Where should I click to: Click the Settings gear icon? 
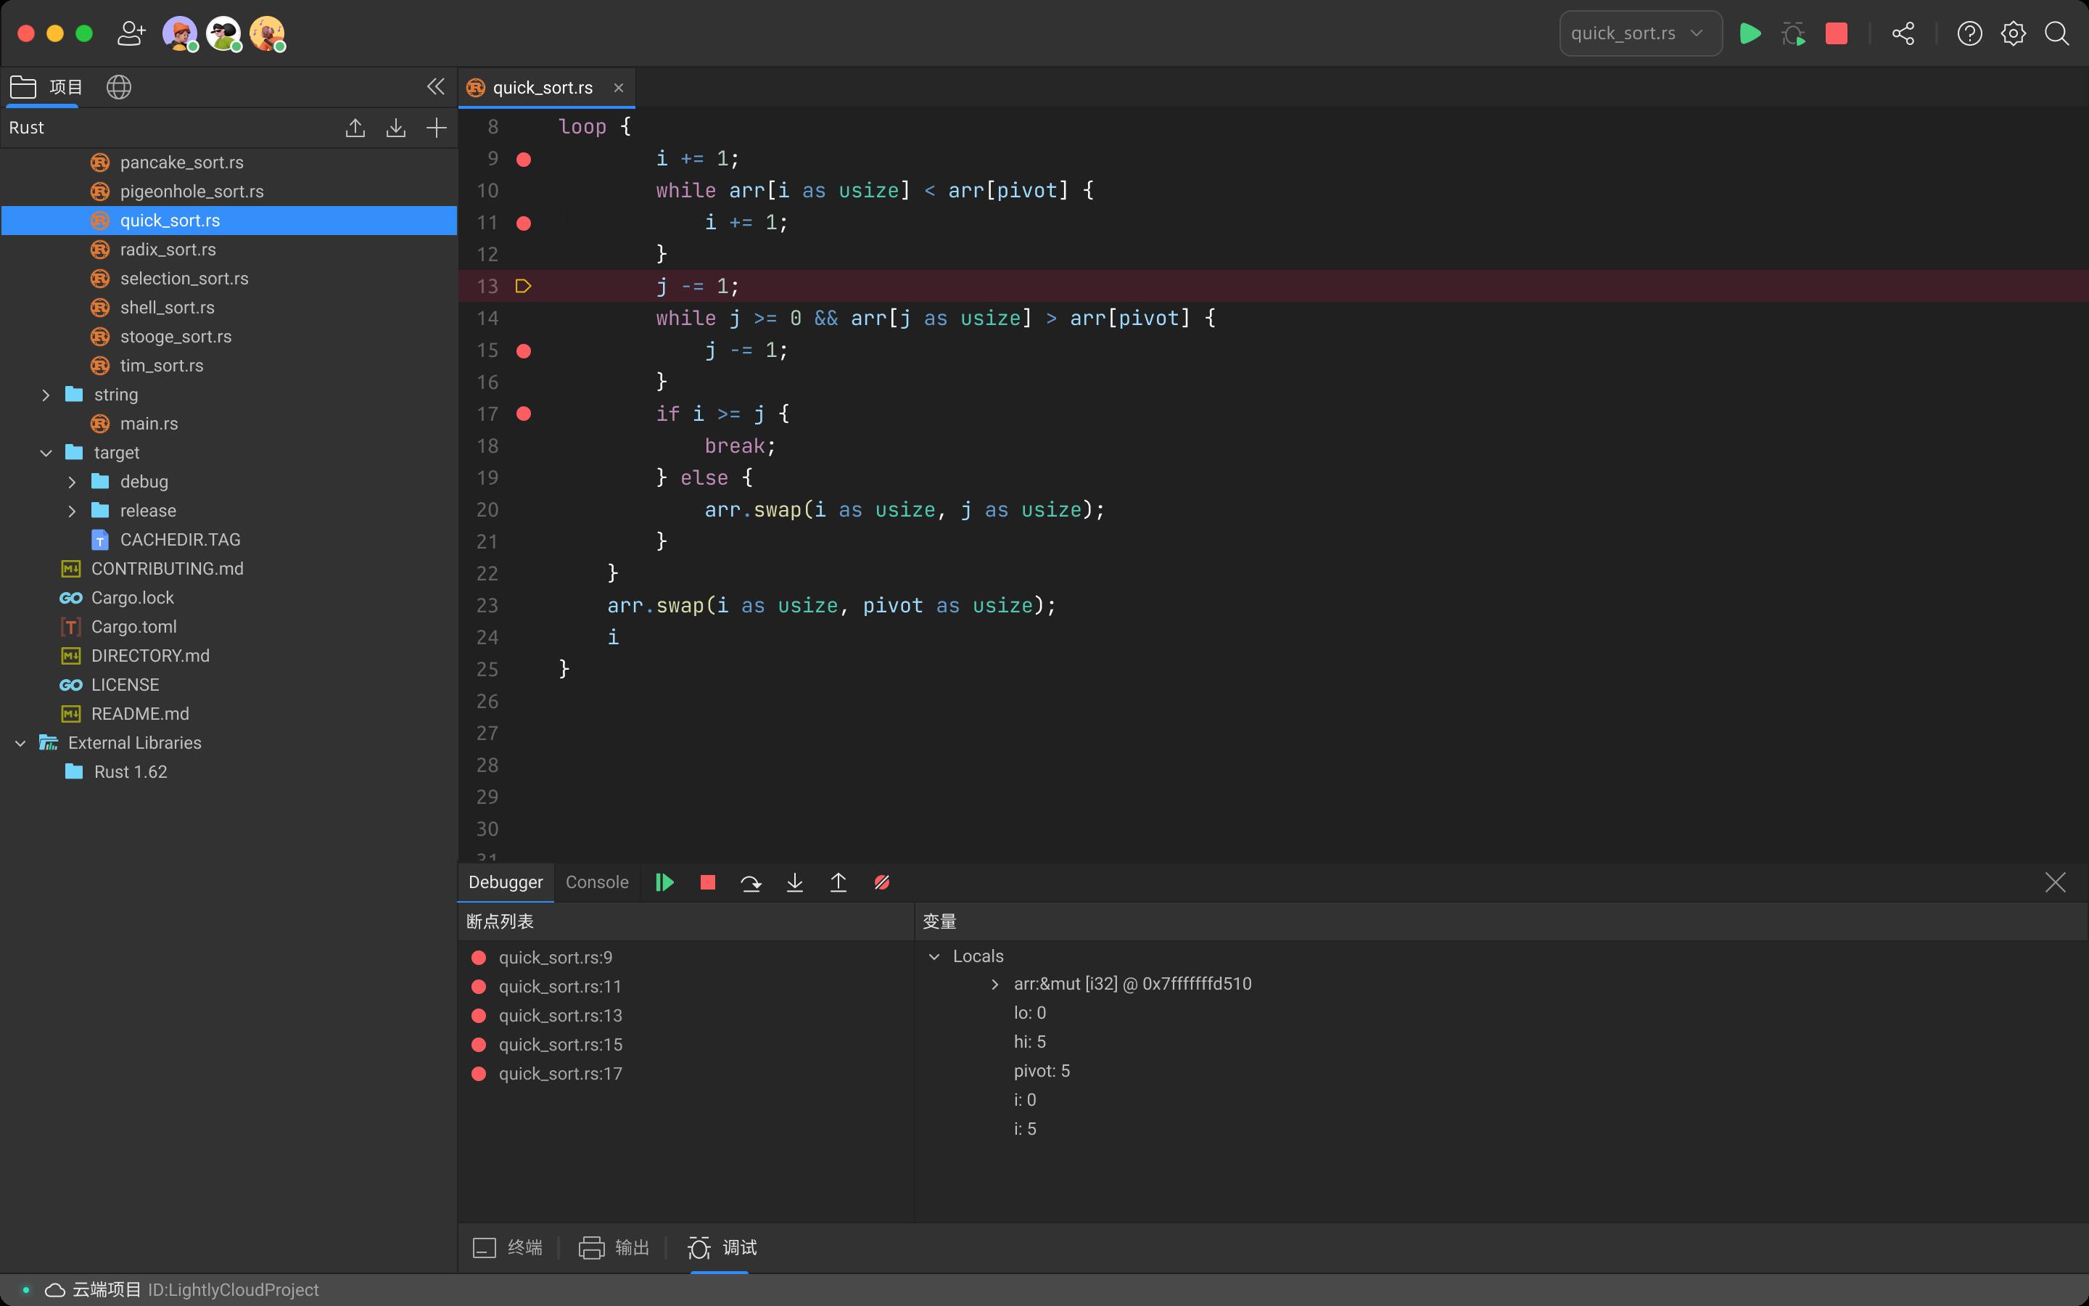coord(2012,33)
